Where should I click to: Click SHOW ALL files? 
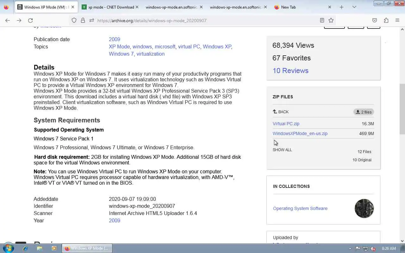point(282,150)
